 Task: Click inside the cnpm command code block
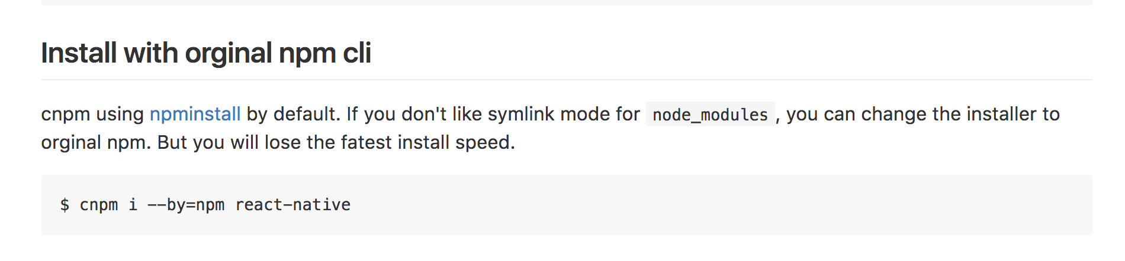567,205
